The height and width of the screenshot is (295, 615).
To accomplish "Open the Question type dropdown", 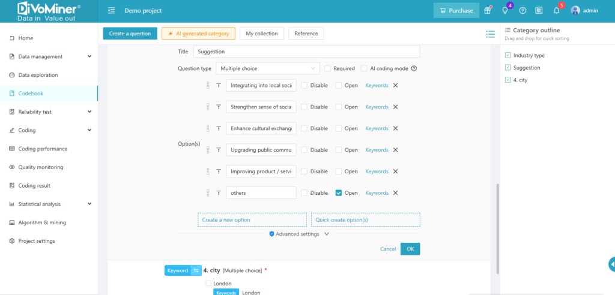I will [267, 68].
